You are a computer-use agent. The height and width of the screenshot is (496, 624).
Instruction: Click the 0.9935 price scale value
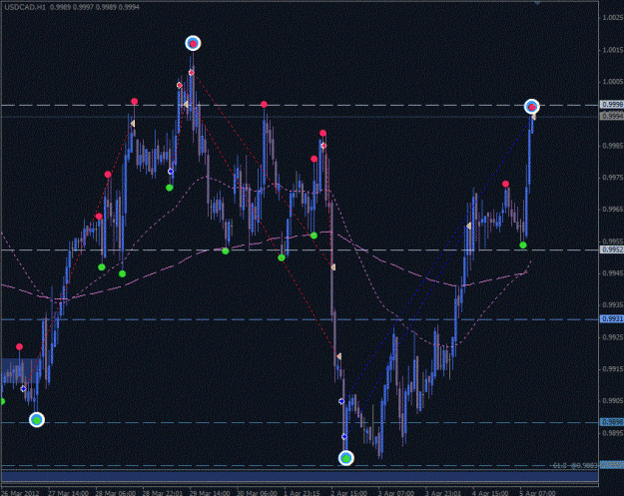(613, 304)
